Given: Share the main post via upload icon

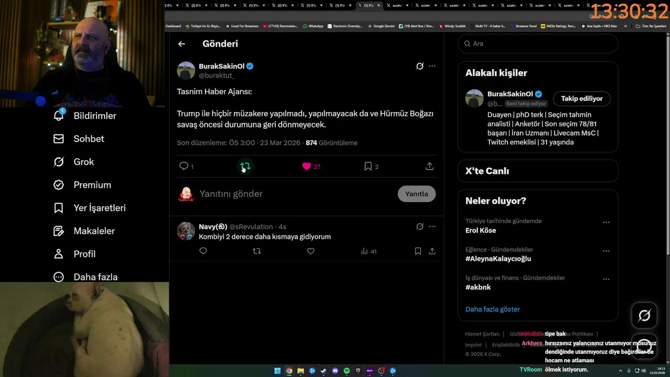Looking at the screenshot, I should click(x=430, y=166).
